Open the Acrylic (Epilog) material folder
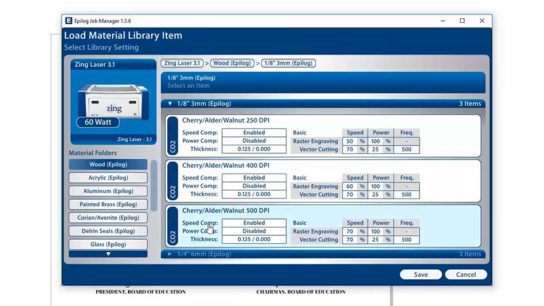544x306 pixels. tap(108, 178)
